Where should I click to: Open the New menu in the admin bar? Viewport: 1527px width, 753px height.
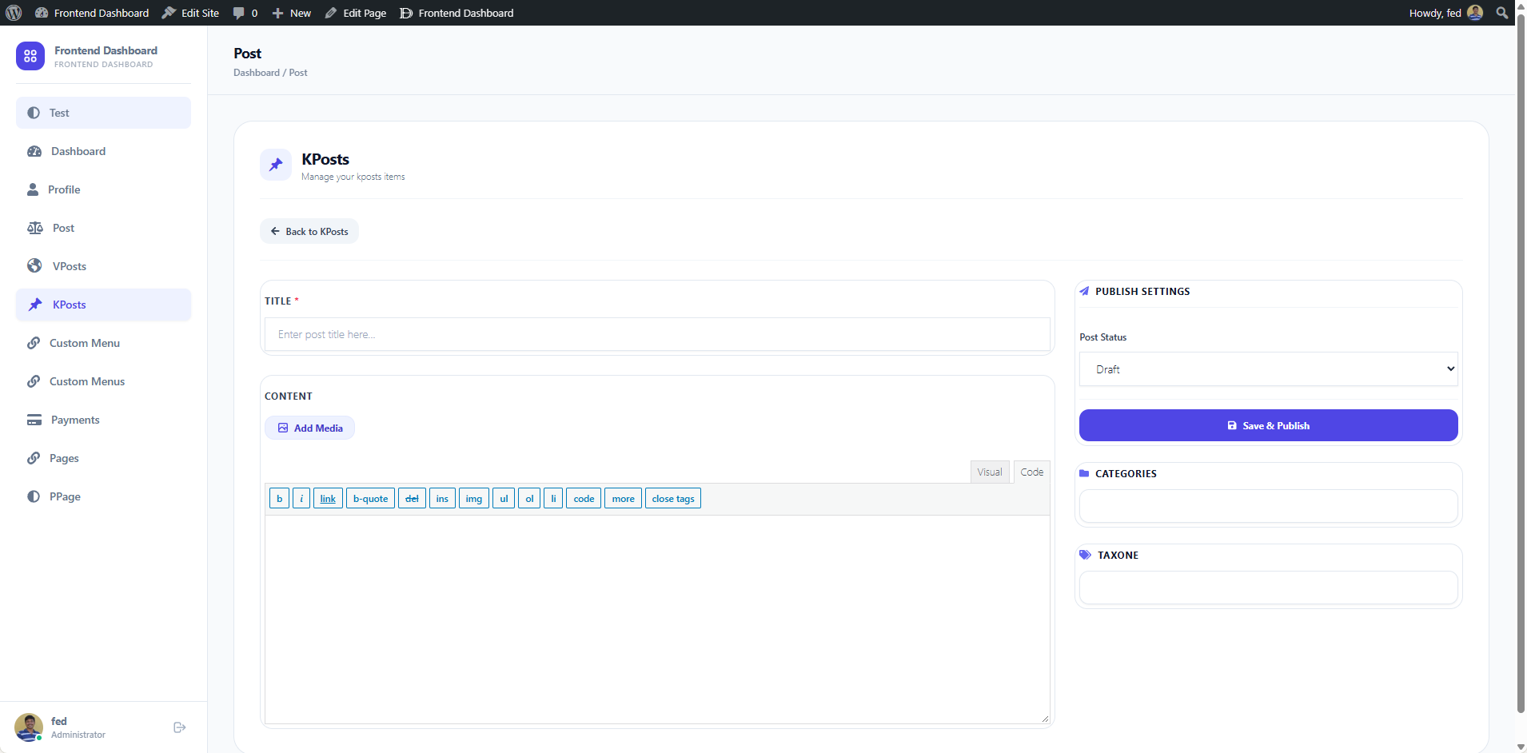(292, 13)
